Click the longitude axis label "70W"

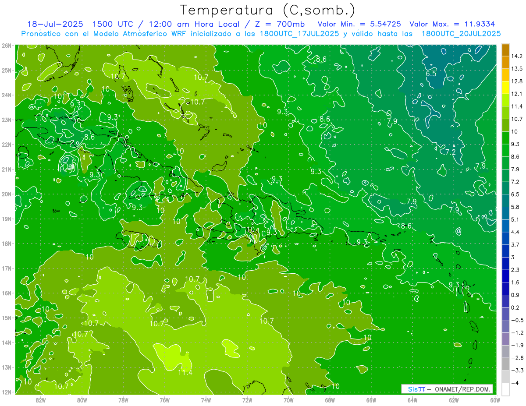288,400
